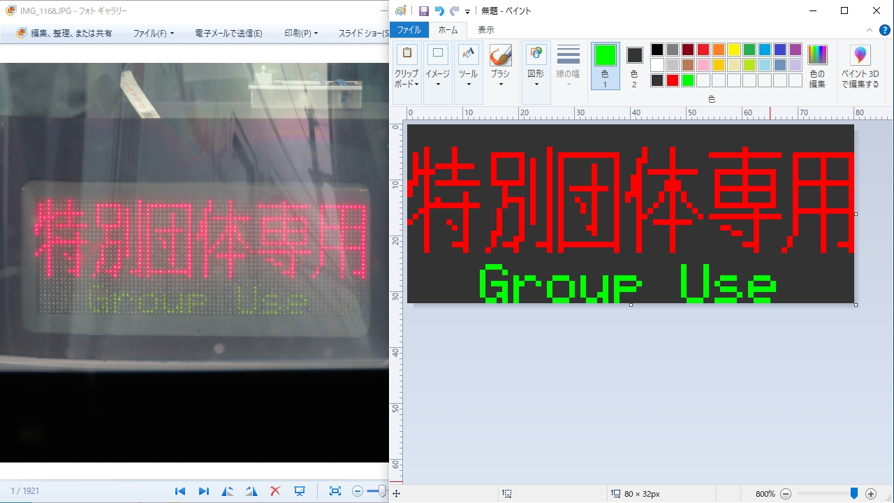This screenshot has width=894, height=503.
Task: Go to the next photo in Photo Gallery
Action: click(x=204, y=491)
